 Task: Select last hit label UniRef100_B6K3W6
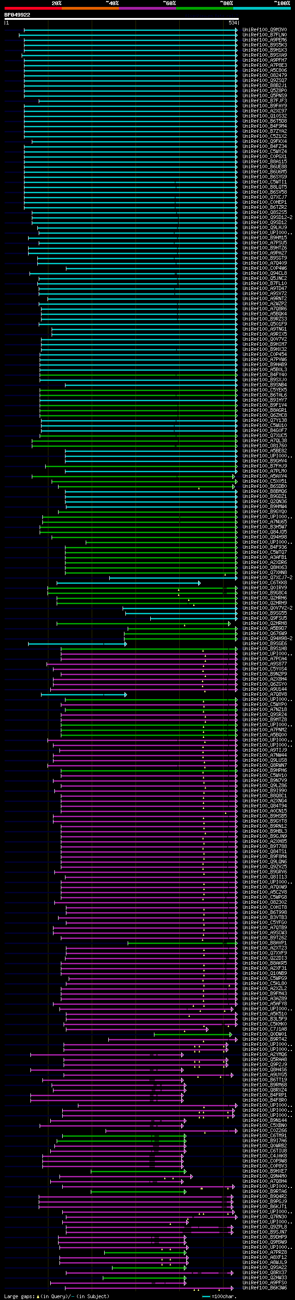pos(265,1288)
